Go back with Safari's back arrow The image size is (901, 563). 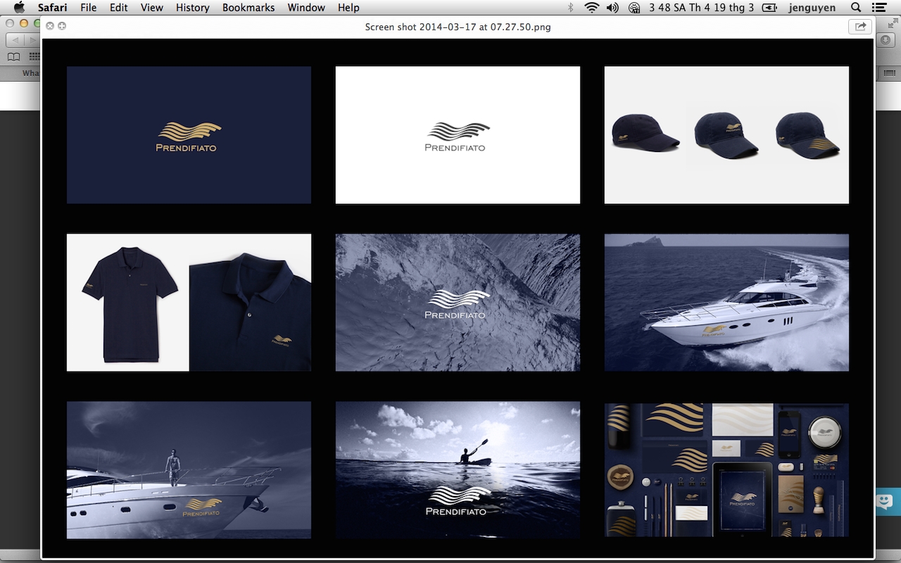tap(15, 40)
